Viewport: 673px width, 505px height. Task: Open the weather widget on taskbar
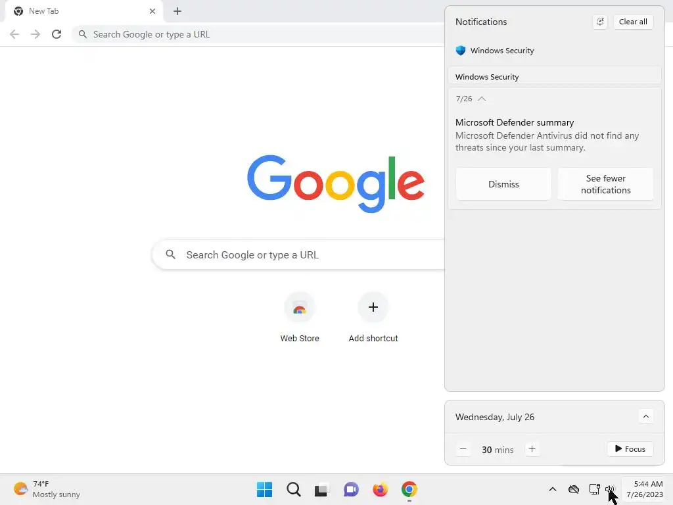[47, 489]
